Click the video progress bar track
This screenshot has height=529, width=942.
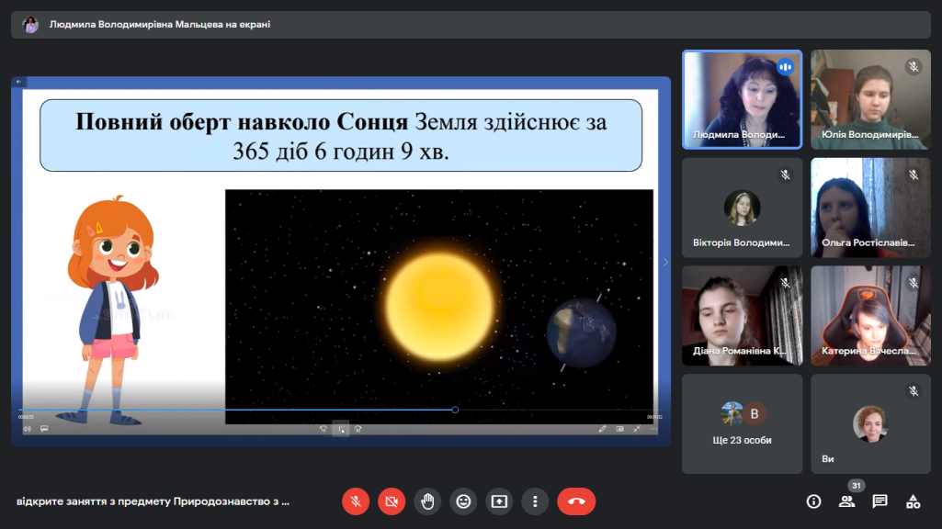click(x=340, y=410)
